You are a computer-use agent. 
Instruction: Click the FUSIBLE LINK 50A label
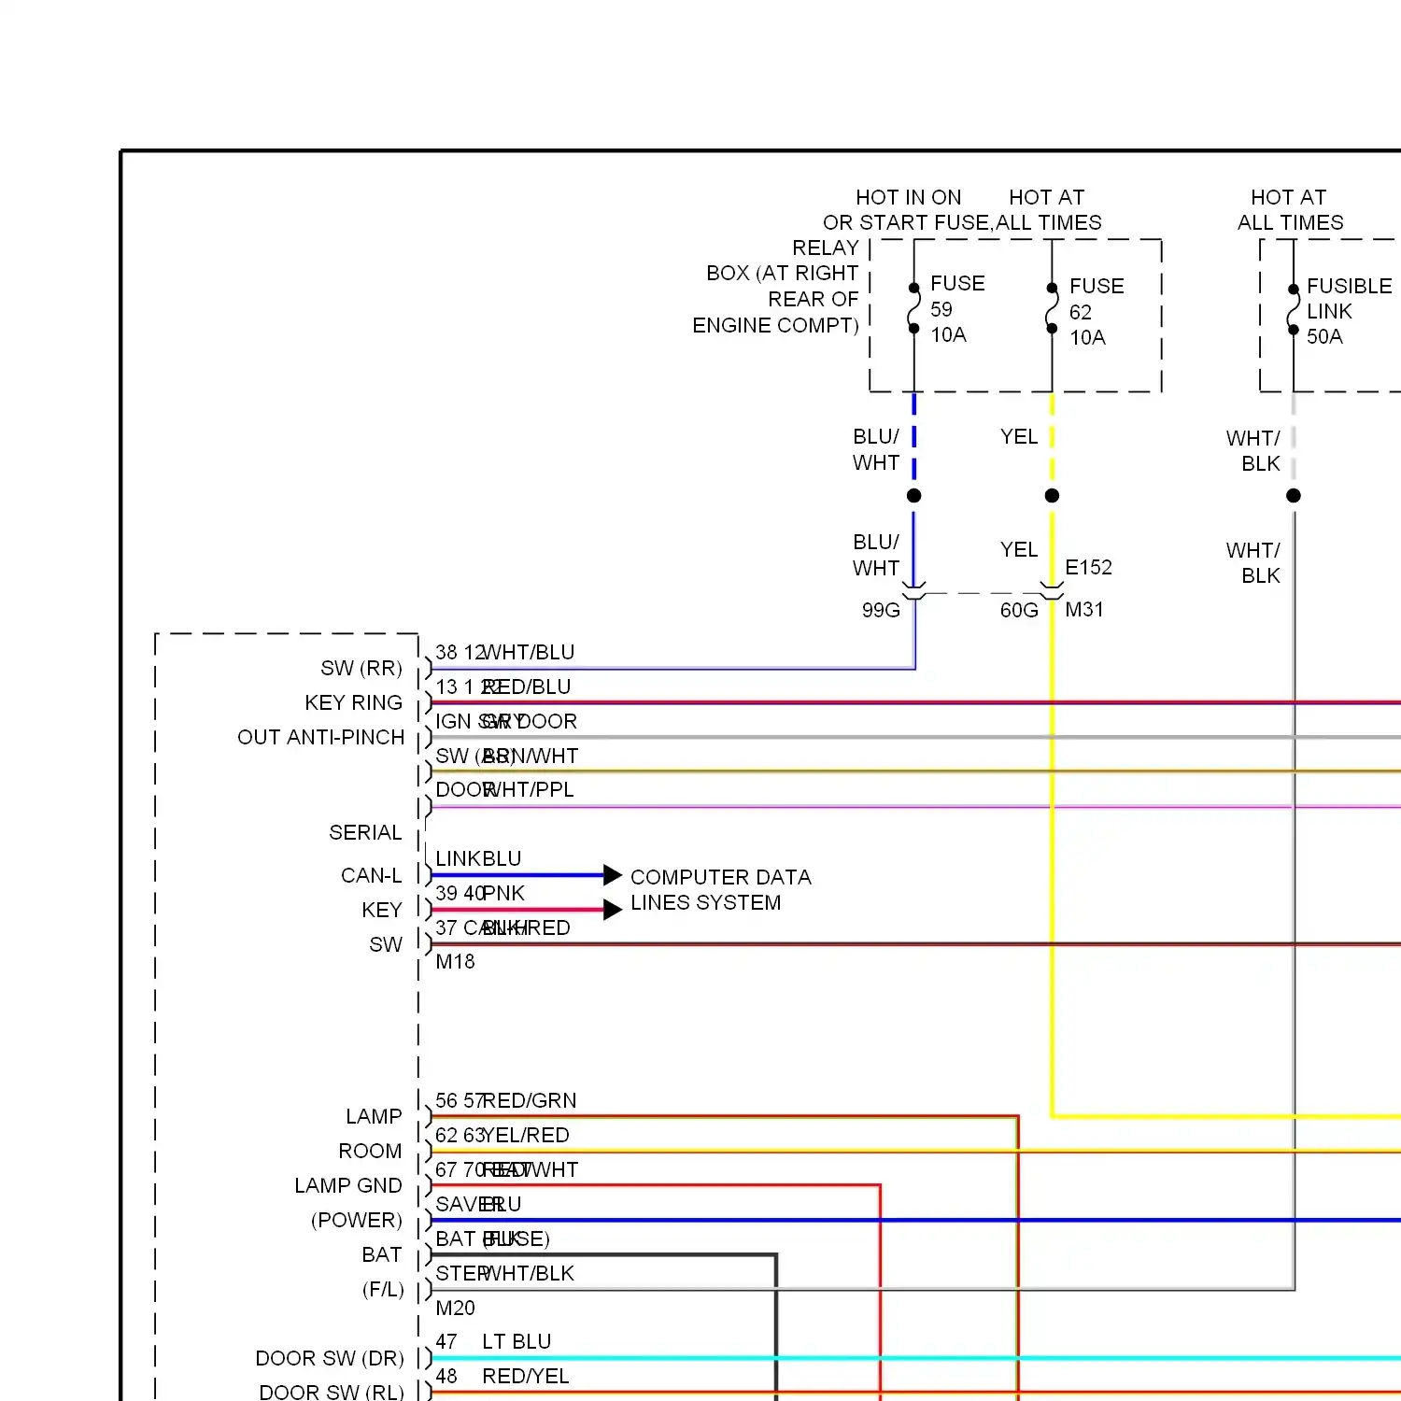(1349, 311)
